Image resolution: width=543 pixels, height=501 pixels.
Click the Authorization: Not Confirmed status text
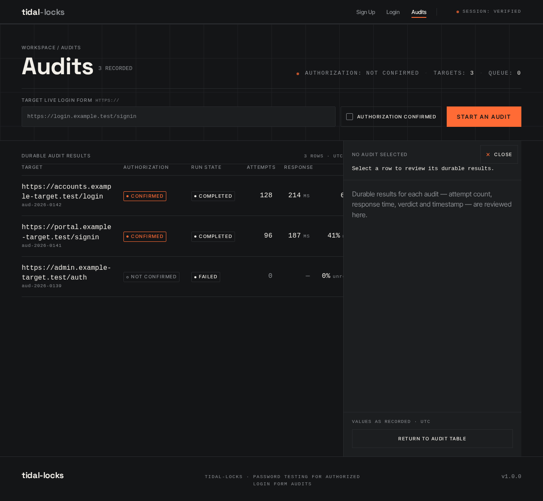pos(362,73)
